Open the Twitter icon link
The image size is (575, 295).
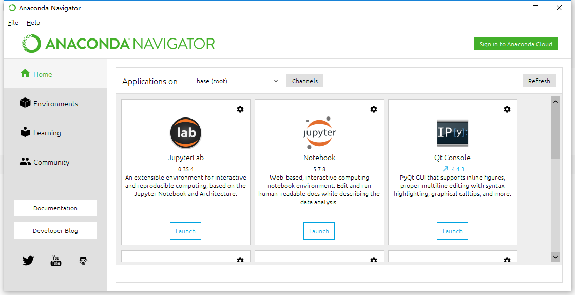tap(28, 261)
